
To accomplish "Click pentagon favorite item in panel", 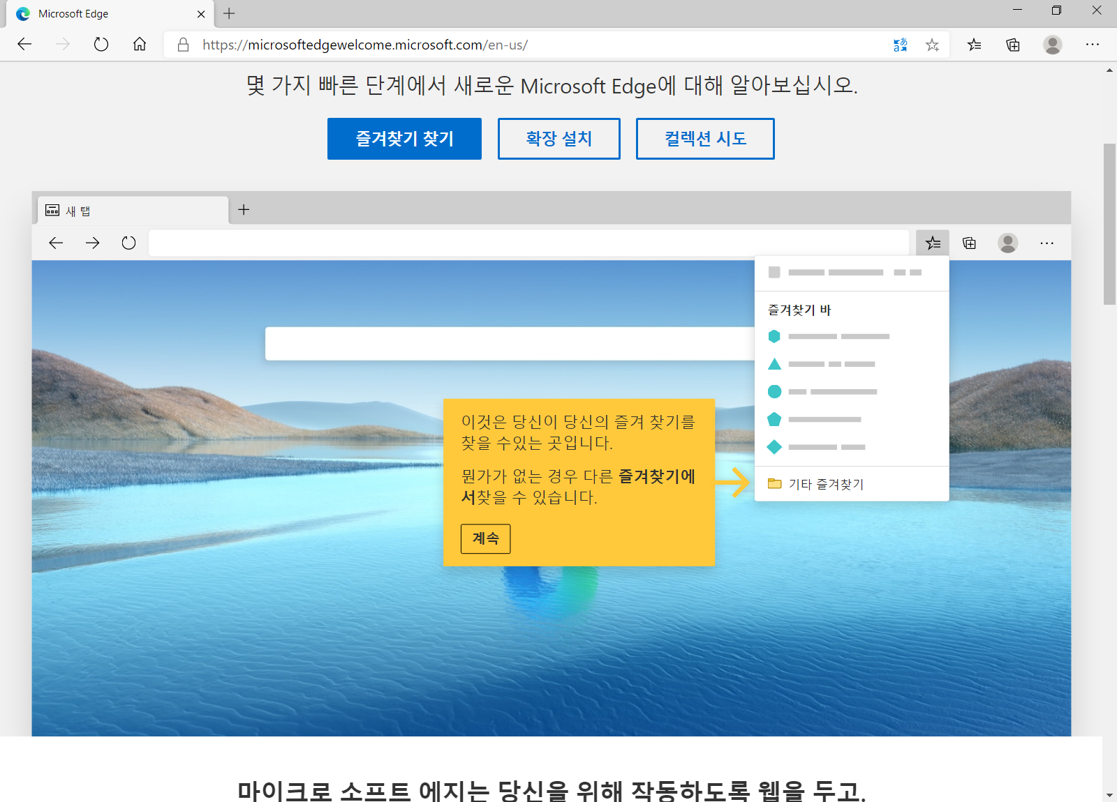I will pos(814,419).
